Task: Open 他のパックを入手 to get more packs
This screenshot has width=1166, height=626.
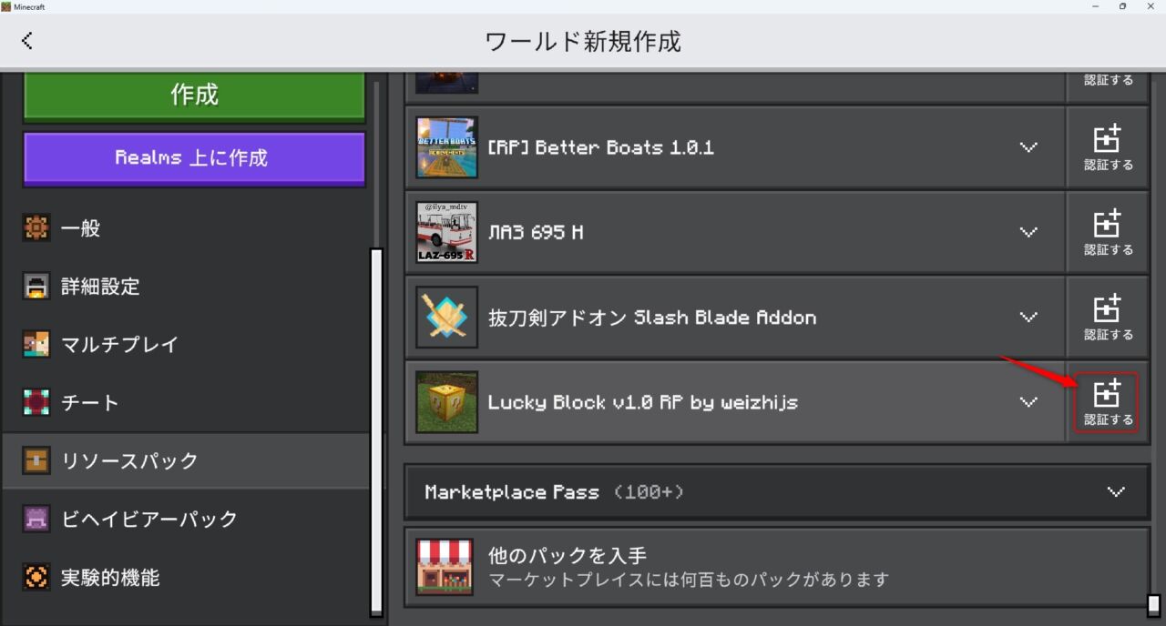Action: coord(777,567)
